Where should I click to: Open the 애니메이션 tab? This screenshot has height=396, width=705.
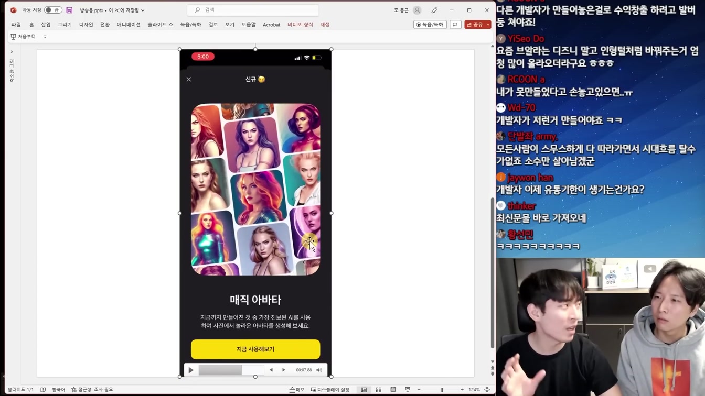click(129, 25)
